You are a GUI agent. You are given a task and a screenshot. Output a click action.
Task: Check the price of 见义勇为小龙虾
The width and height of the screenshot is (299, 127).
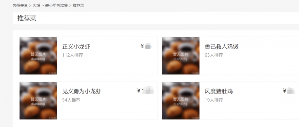(x=145, y=91)
